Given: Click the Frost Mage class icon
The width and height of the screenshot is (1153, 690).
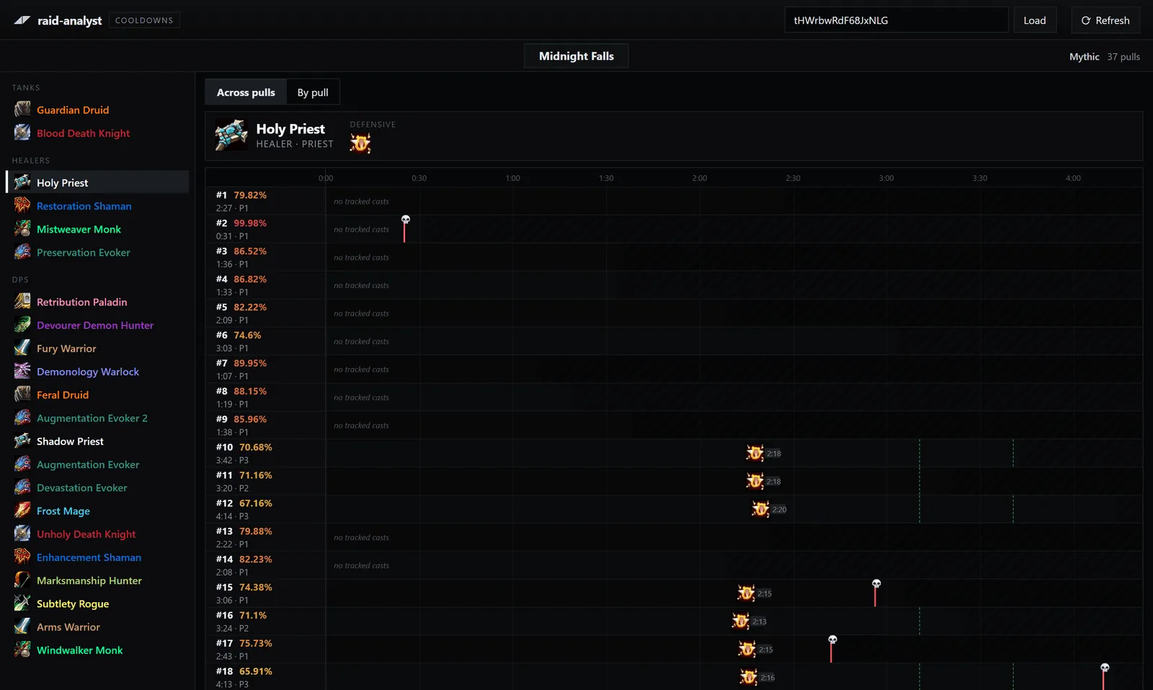Looking at the screenshot, I should pyautogui.click(x=22, y=511).
